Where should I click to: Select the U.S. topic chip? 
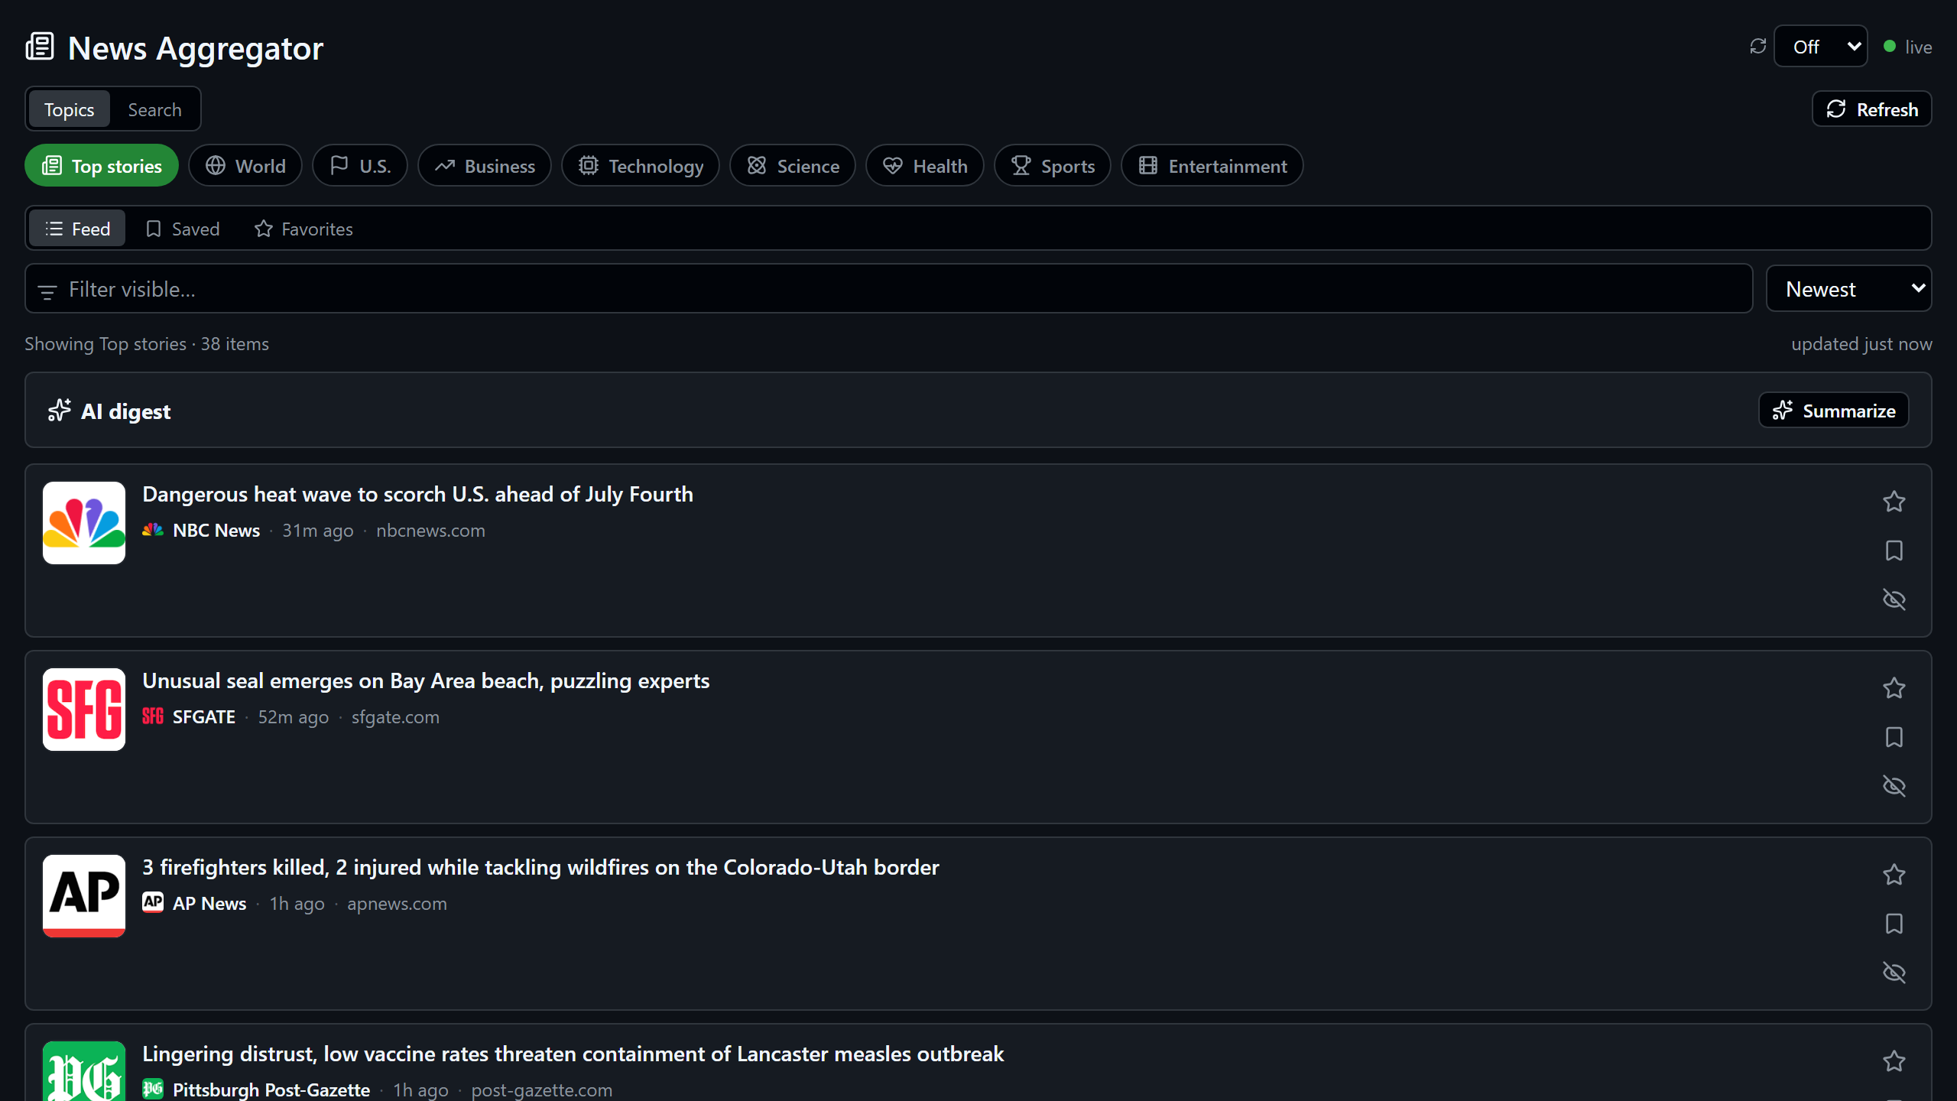(360, 166)
